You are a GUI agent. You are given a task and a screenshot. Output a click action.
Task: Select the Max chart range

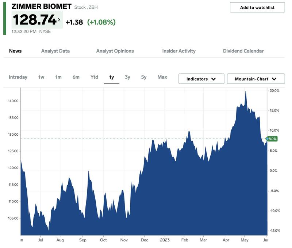click(x=162, y=77)
